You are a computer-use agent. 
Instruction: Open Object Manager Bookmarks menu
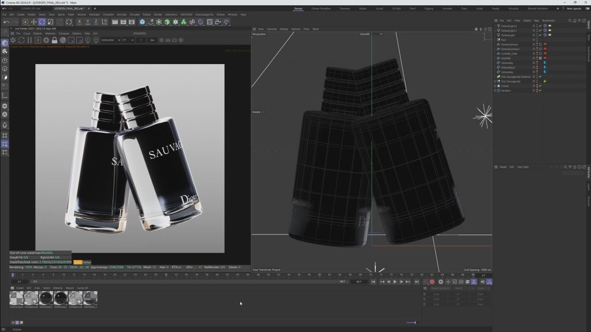coord(548,21)
